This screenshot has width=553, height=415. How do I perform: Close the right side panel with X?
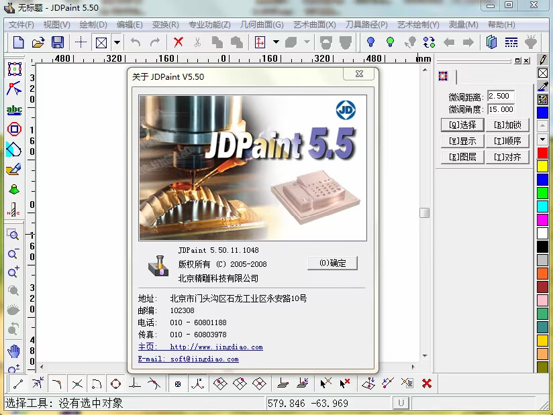coord(527,60)
